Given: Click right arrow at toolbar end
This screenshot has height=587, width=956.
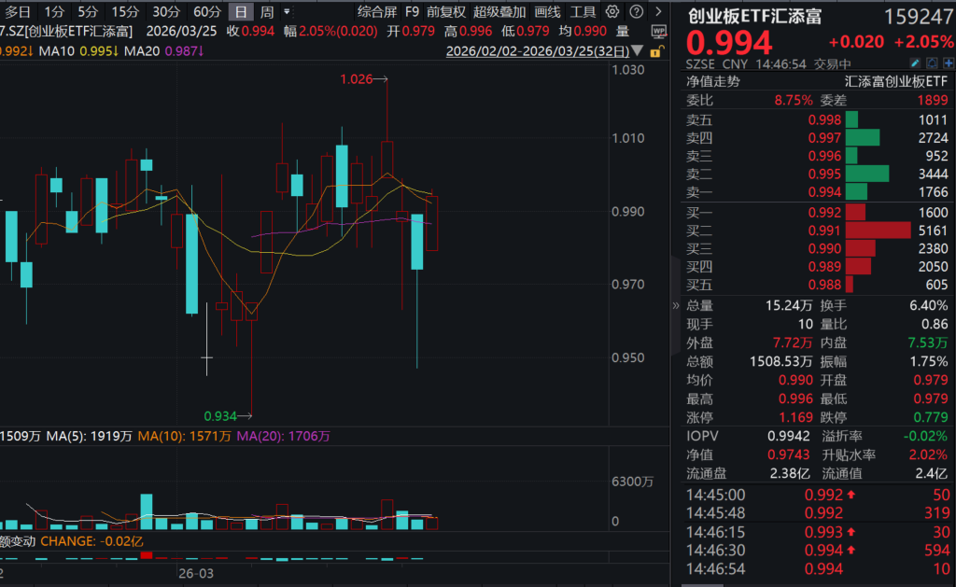Looking at the screenshot, I should pyautogui.click(x=658, y=12).
